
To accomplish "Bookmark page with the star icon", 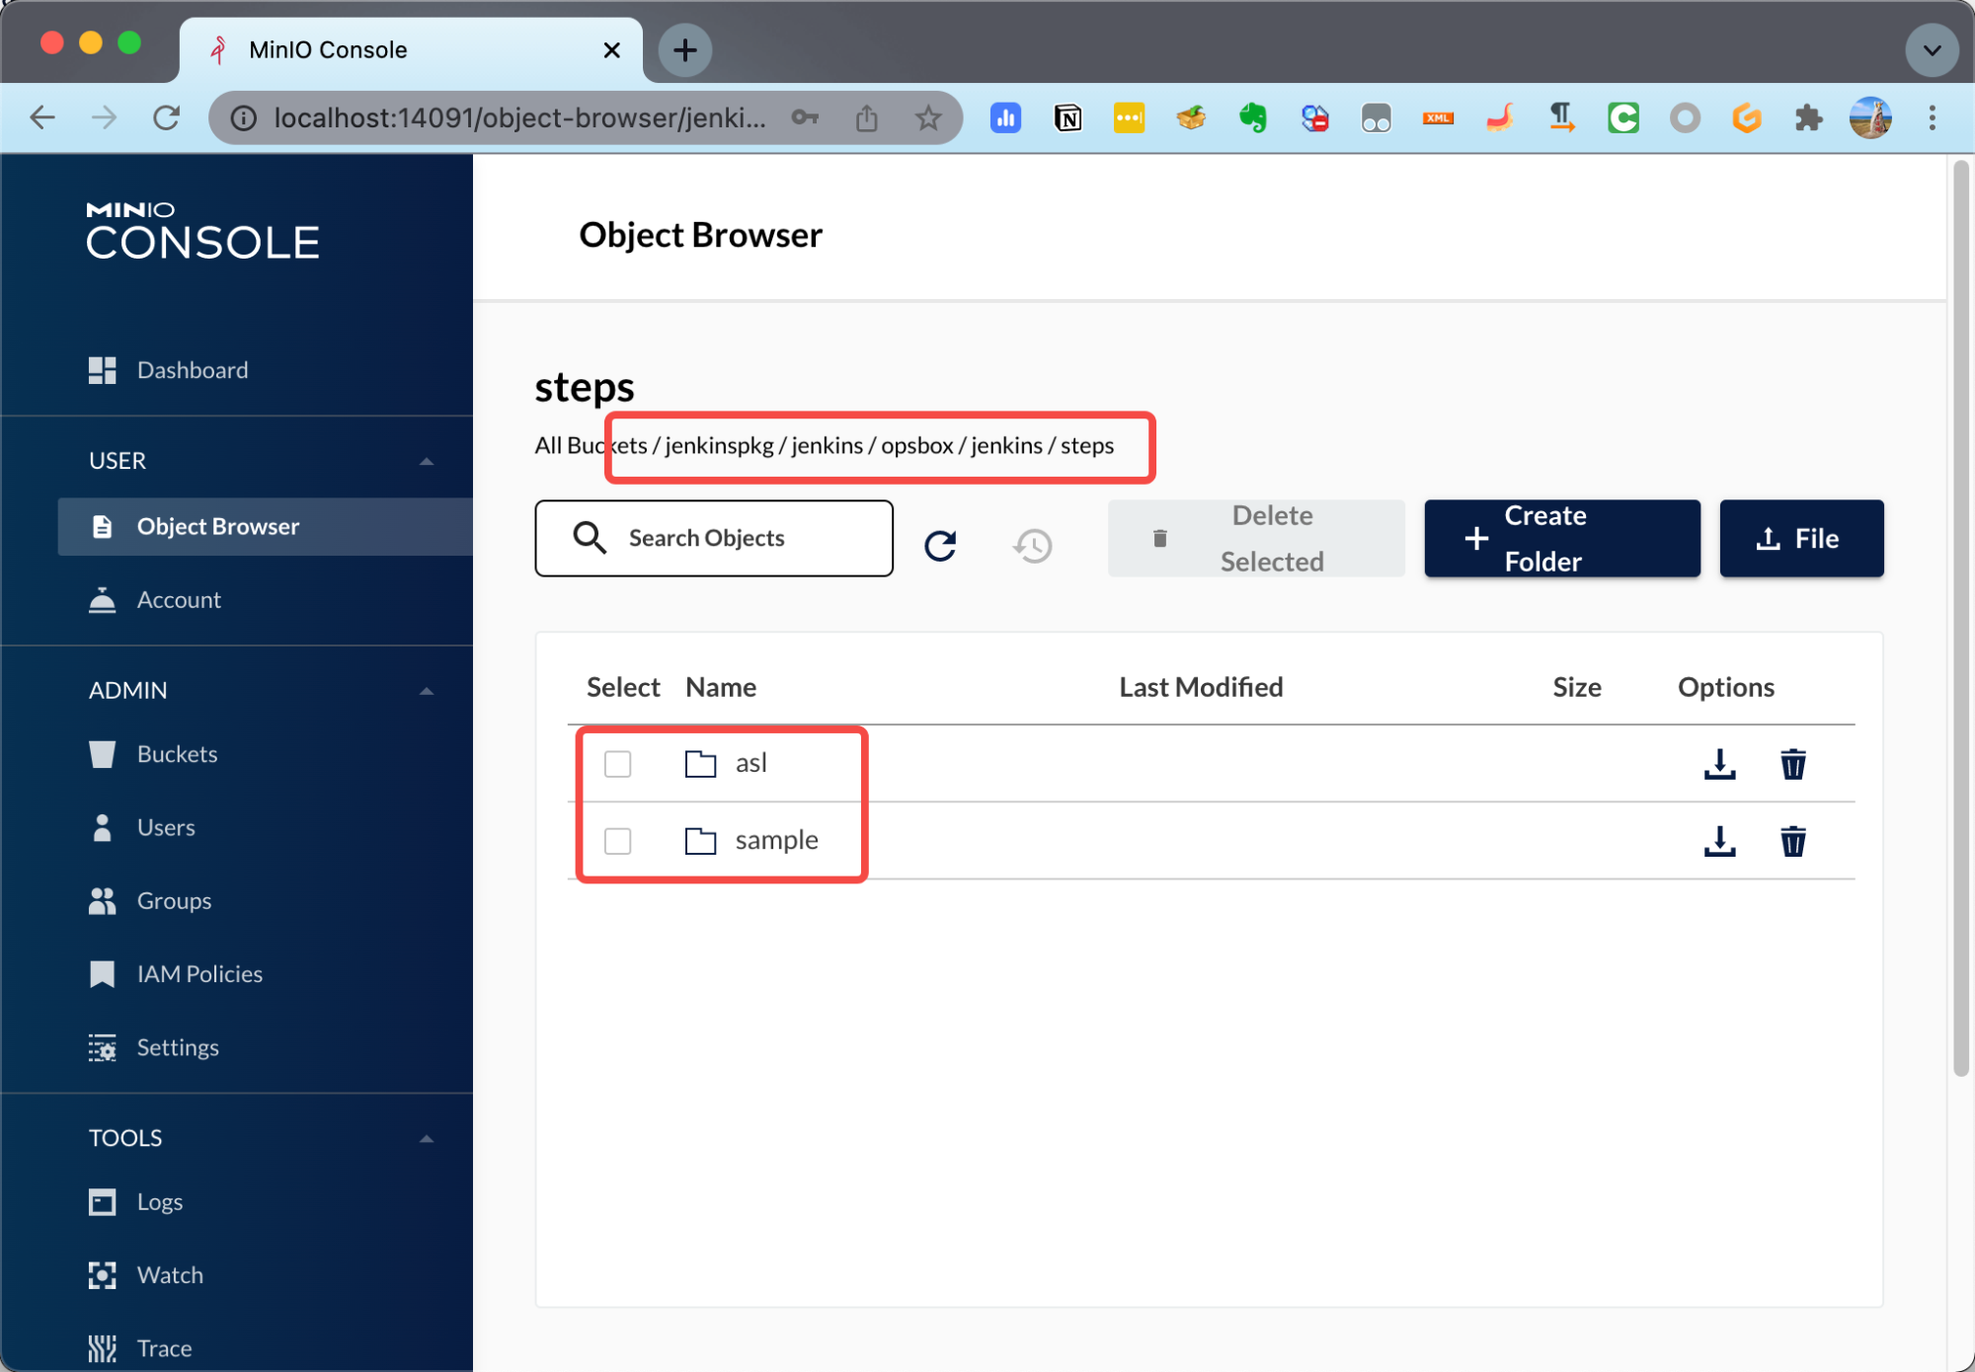I will tap(927, 118).
